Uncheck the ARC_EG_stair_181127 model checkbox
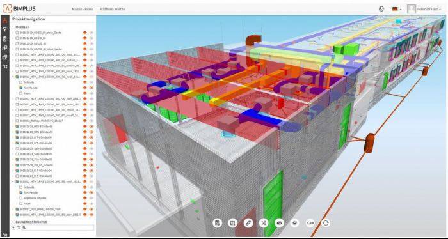The height and width of the screenshot is (239, 448). pyautogui.click(x=17, y=215)
